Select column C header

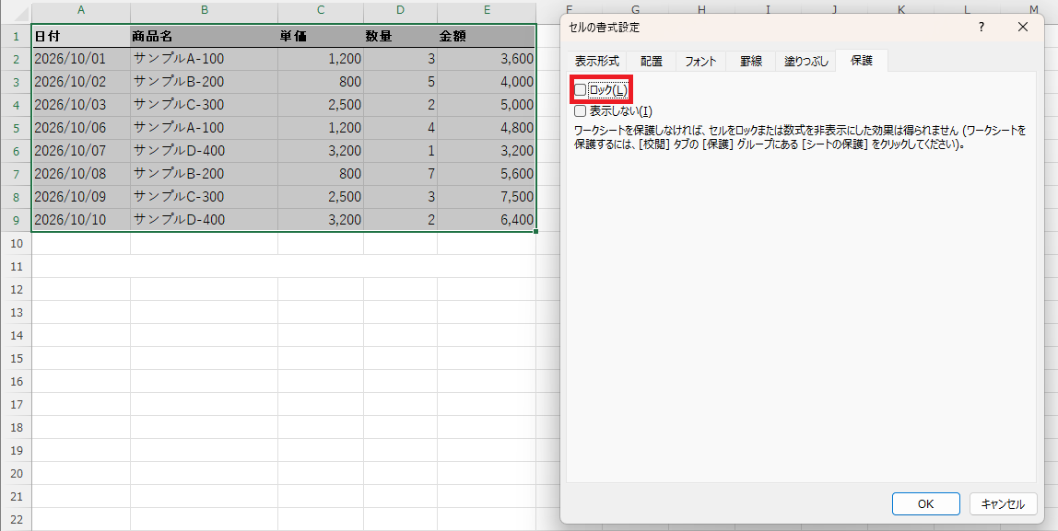point(321,10)
